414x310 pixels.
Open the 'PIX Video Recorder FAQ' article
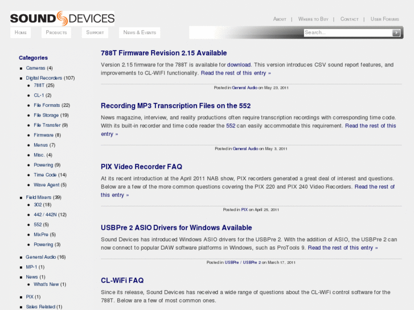[142, 167]
